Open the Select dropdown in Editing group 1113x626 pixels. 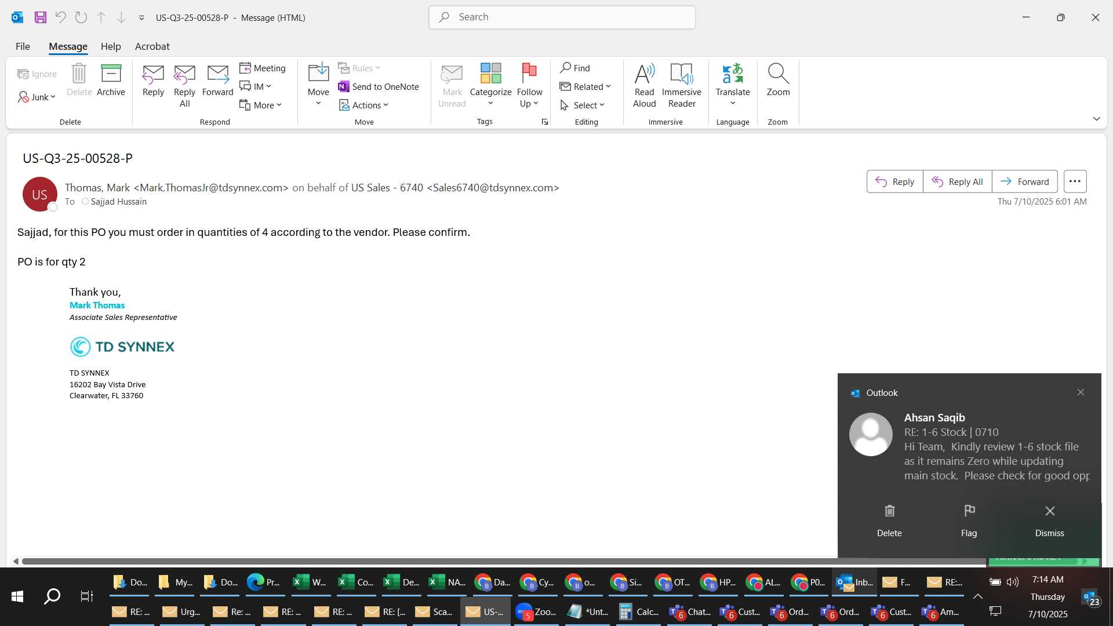583,105
